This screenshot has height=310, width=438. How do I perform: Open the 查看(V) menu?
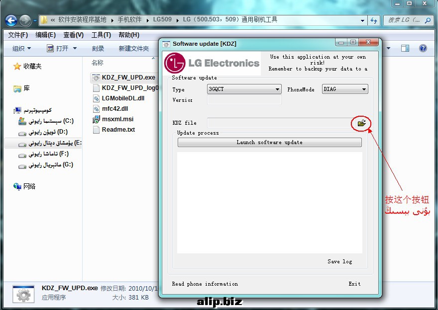(74, 35)
